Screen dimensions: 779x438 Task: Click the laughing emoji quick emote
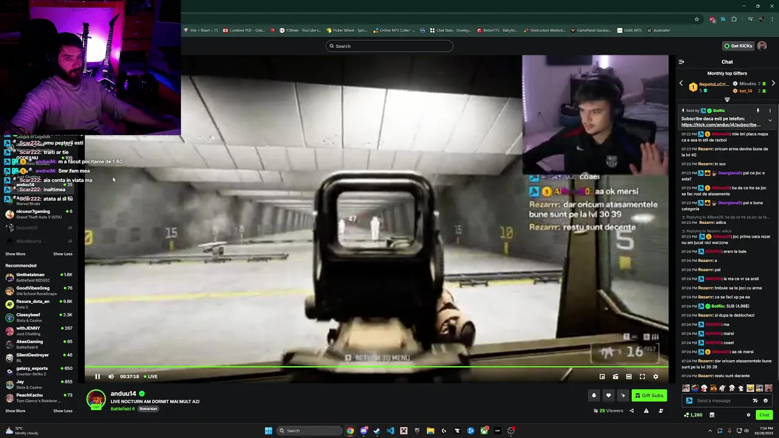[x=750, y=388]
